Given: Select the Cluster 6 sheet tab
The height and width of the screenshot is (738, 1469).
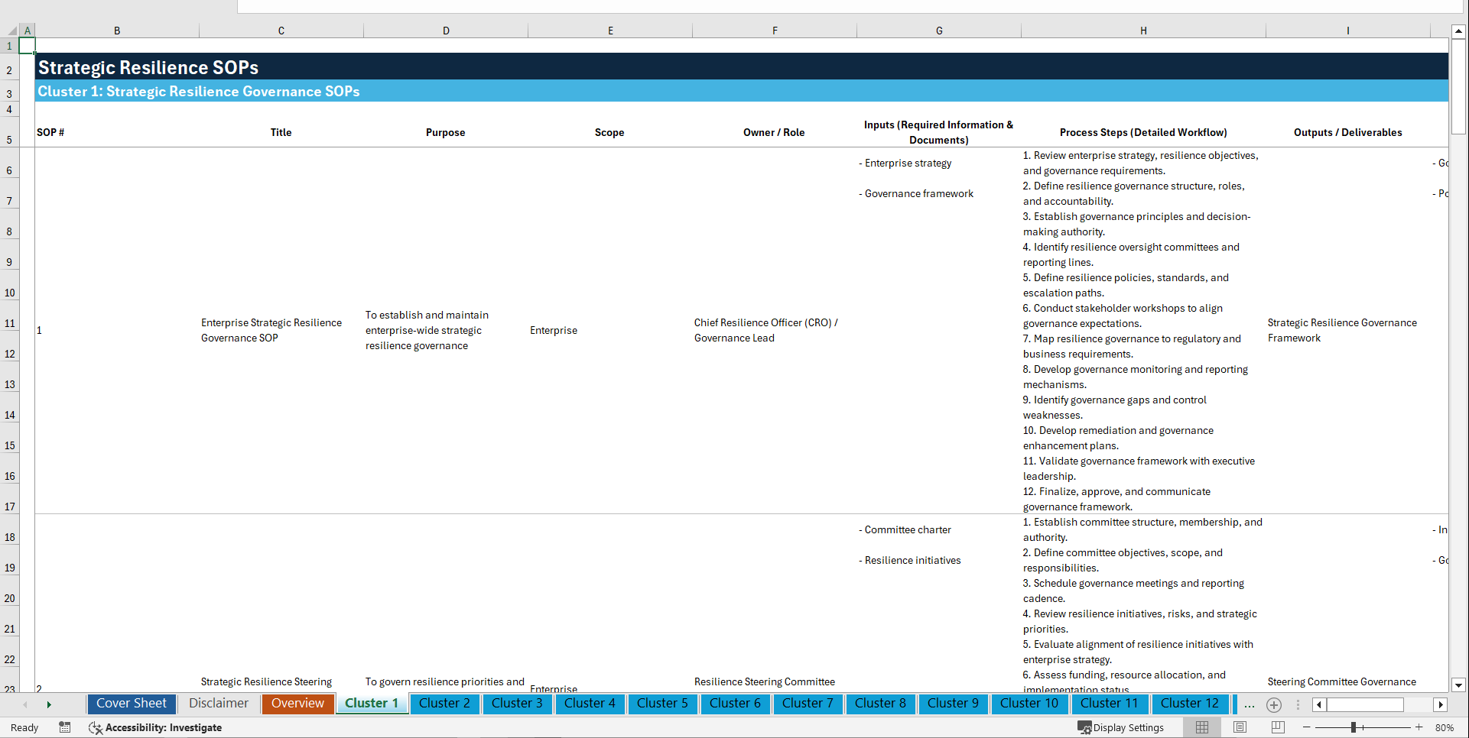Looking at the screenshot, I should [735, 704].
